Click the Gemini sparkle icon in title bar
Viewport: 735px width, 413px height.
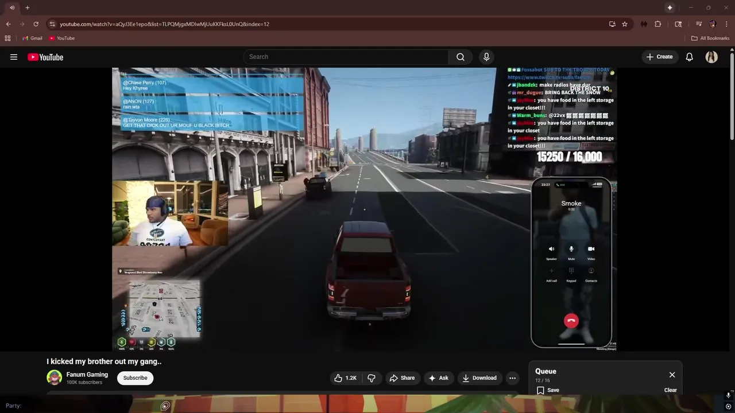pyautogui.click(x=670, y=7)
